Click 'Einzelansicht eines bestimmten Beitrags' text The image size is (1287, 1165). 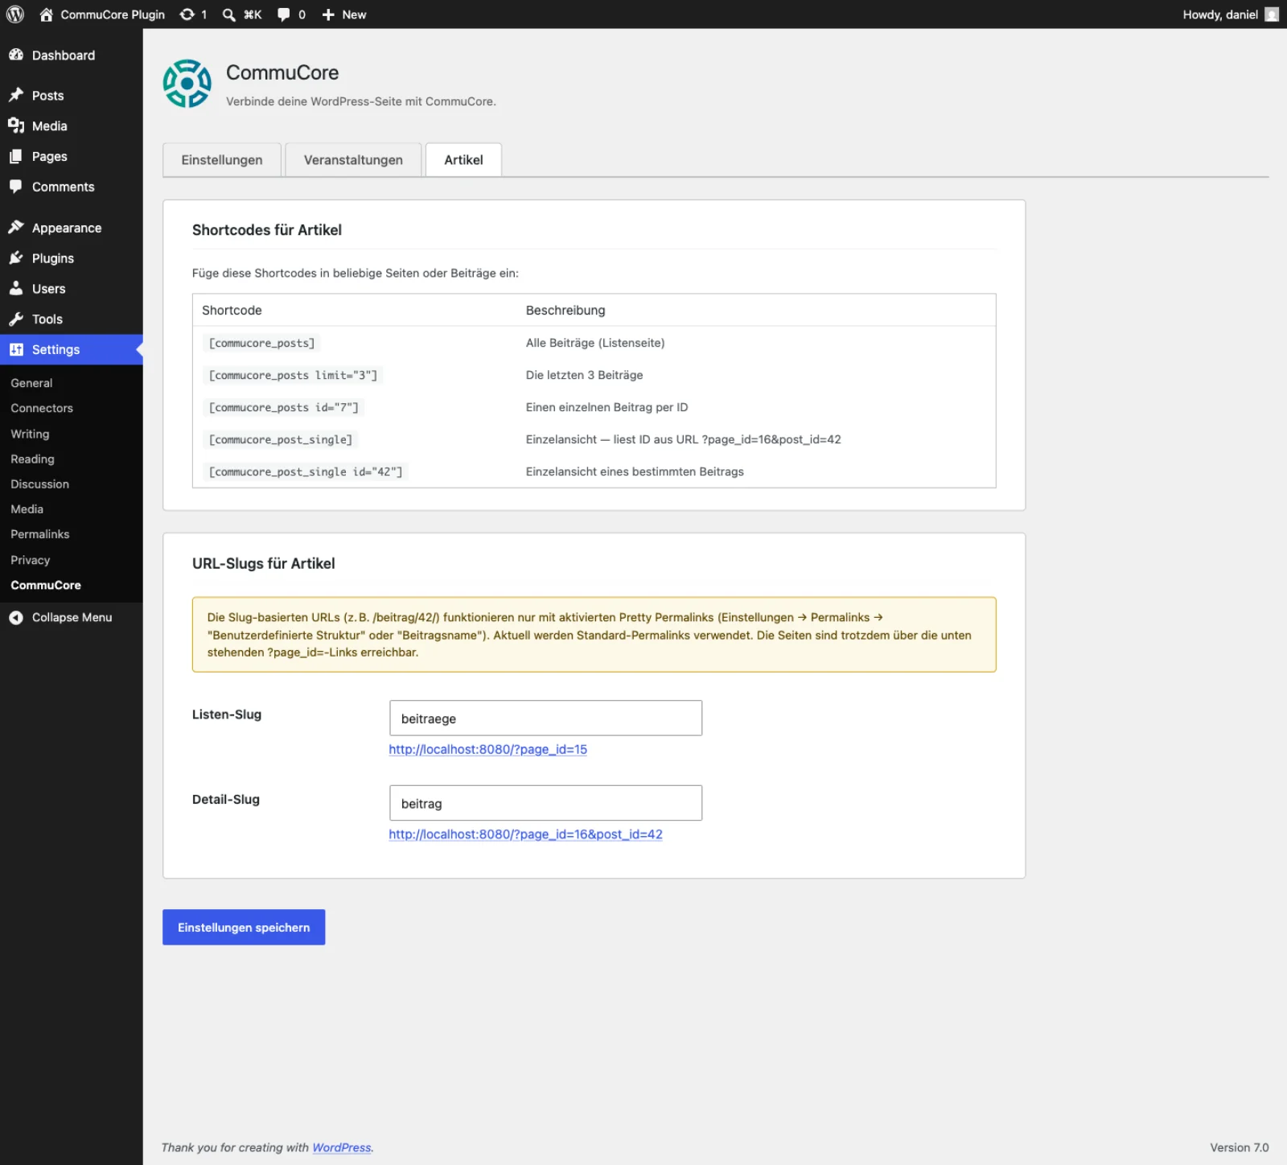(635, 471)
